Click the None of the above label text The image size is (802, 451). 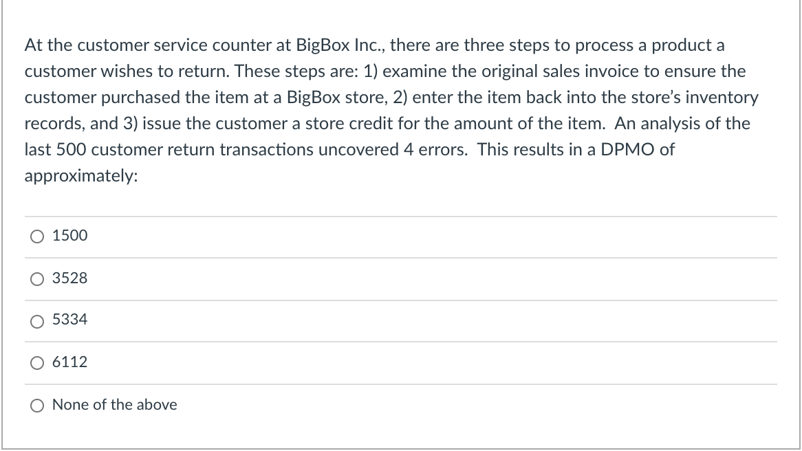113,405
